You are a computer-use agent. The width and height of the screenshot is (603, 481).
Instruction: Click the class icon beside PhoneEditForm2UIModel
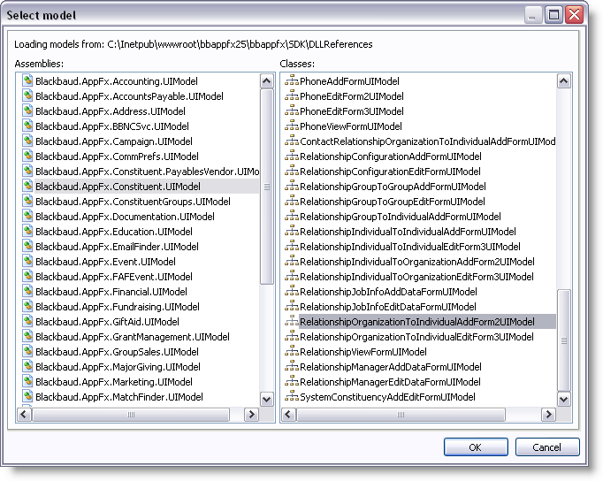coord(292,95)
